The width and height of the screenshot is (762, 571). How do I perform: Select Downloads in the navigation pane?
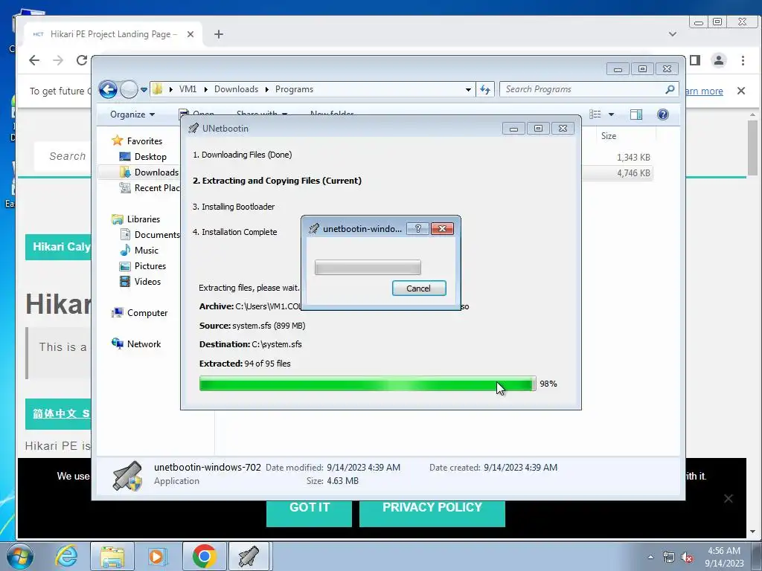click(x=149, y=172)
